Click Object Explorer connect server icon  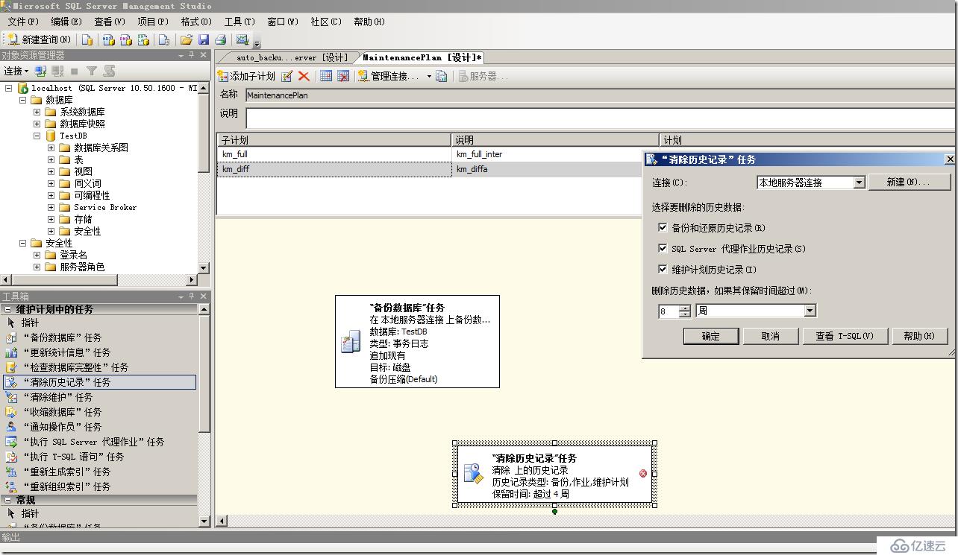(x=41, y=71)
